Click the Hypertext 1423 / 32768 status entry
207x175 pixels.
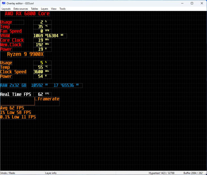[161, 173]
